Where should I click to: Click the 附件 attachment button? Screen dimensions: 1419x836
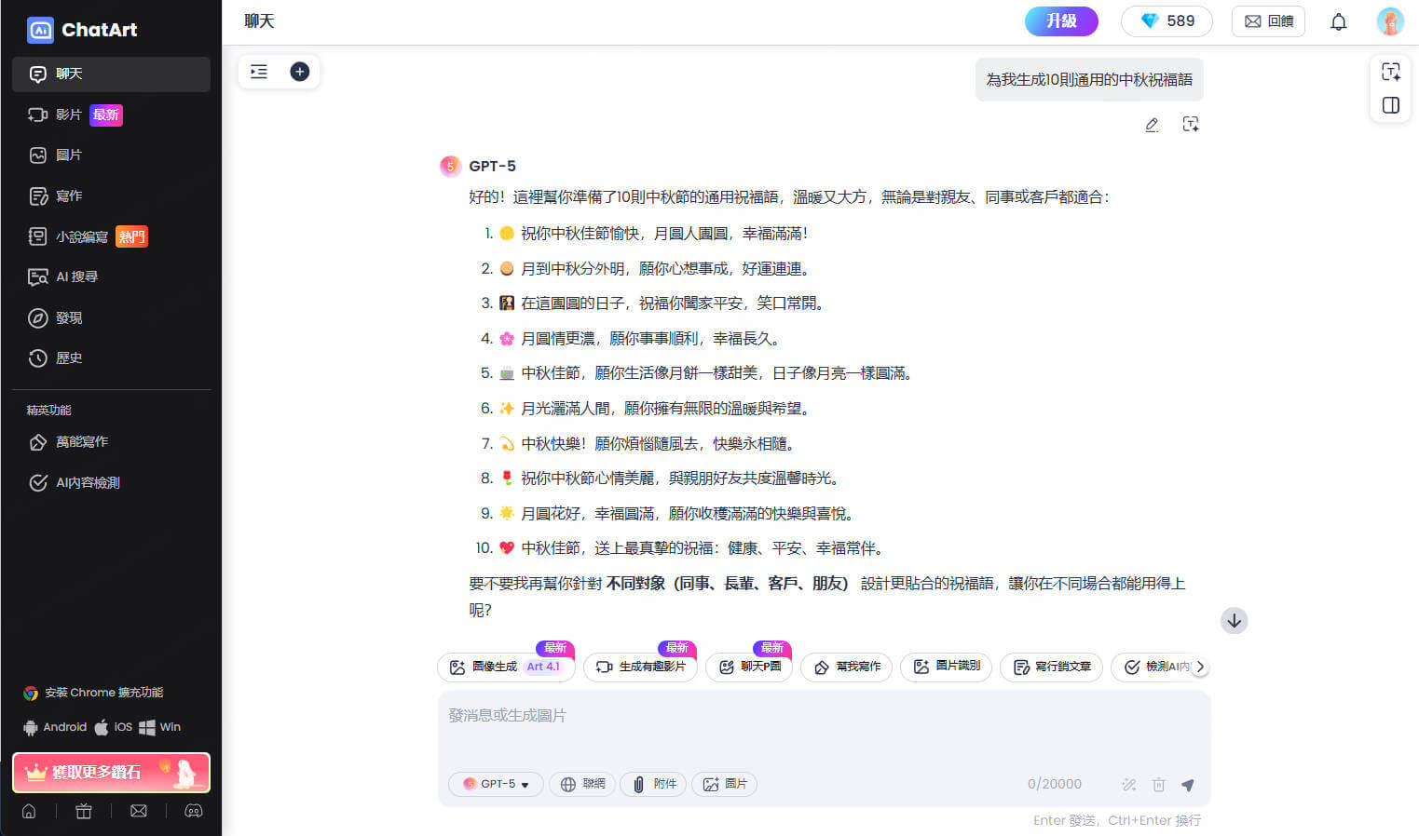(654, 785)
